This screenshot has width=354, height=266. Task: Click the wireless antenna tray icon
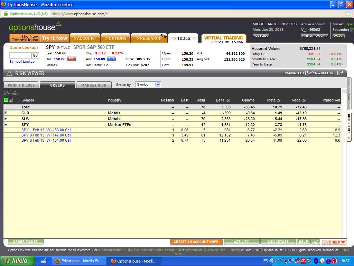pyautogui.click(x=279, y=261)
